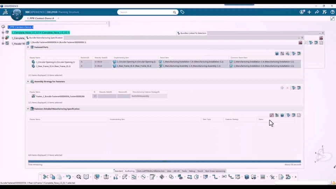Click the grey plus icon in Assembly Strategy
The image size is (336, 189).
[x=282, y=88]
